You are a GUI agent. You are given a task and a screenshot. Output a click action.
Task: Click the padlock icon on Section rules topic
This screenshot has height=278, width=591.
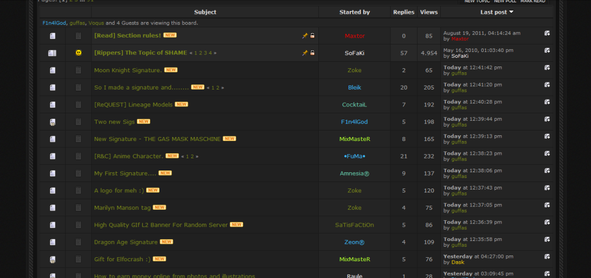coord(313,36)
